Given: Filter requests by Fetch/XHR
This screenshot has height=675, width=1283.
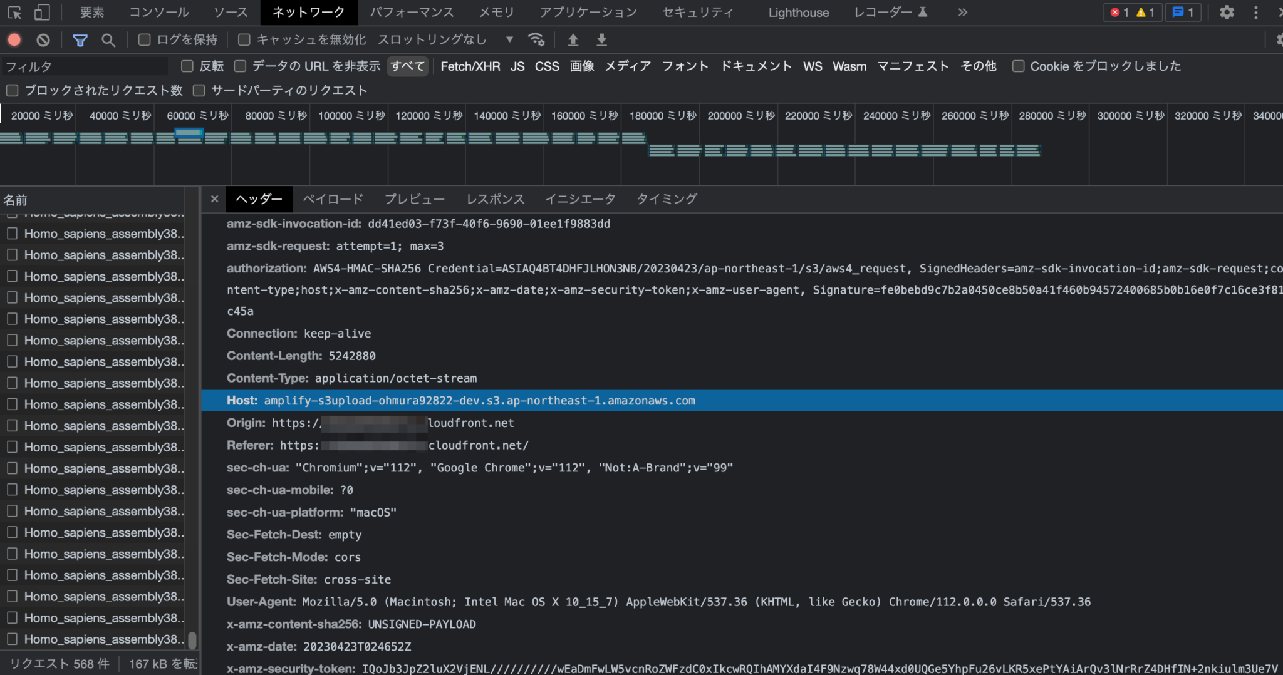Looking at the screenshot, I should (x=470, y=66).
